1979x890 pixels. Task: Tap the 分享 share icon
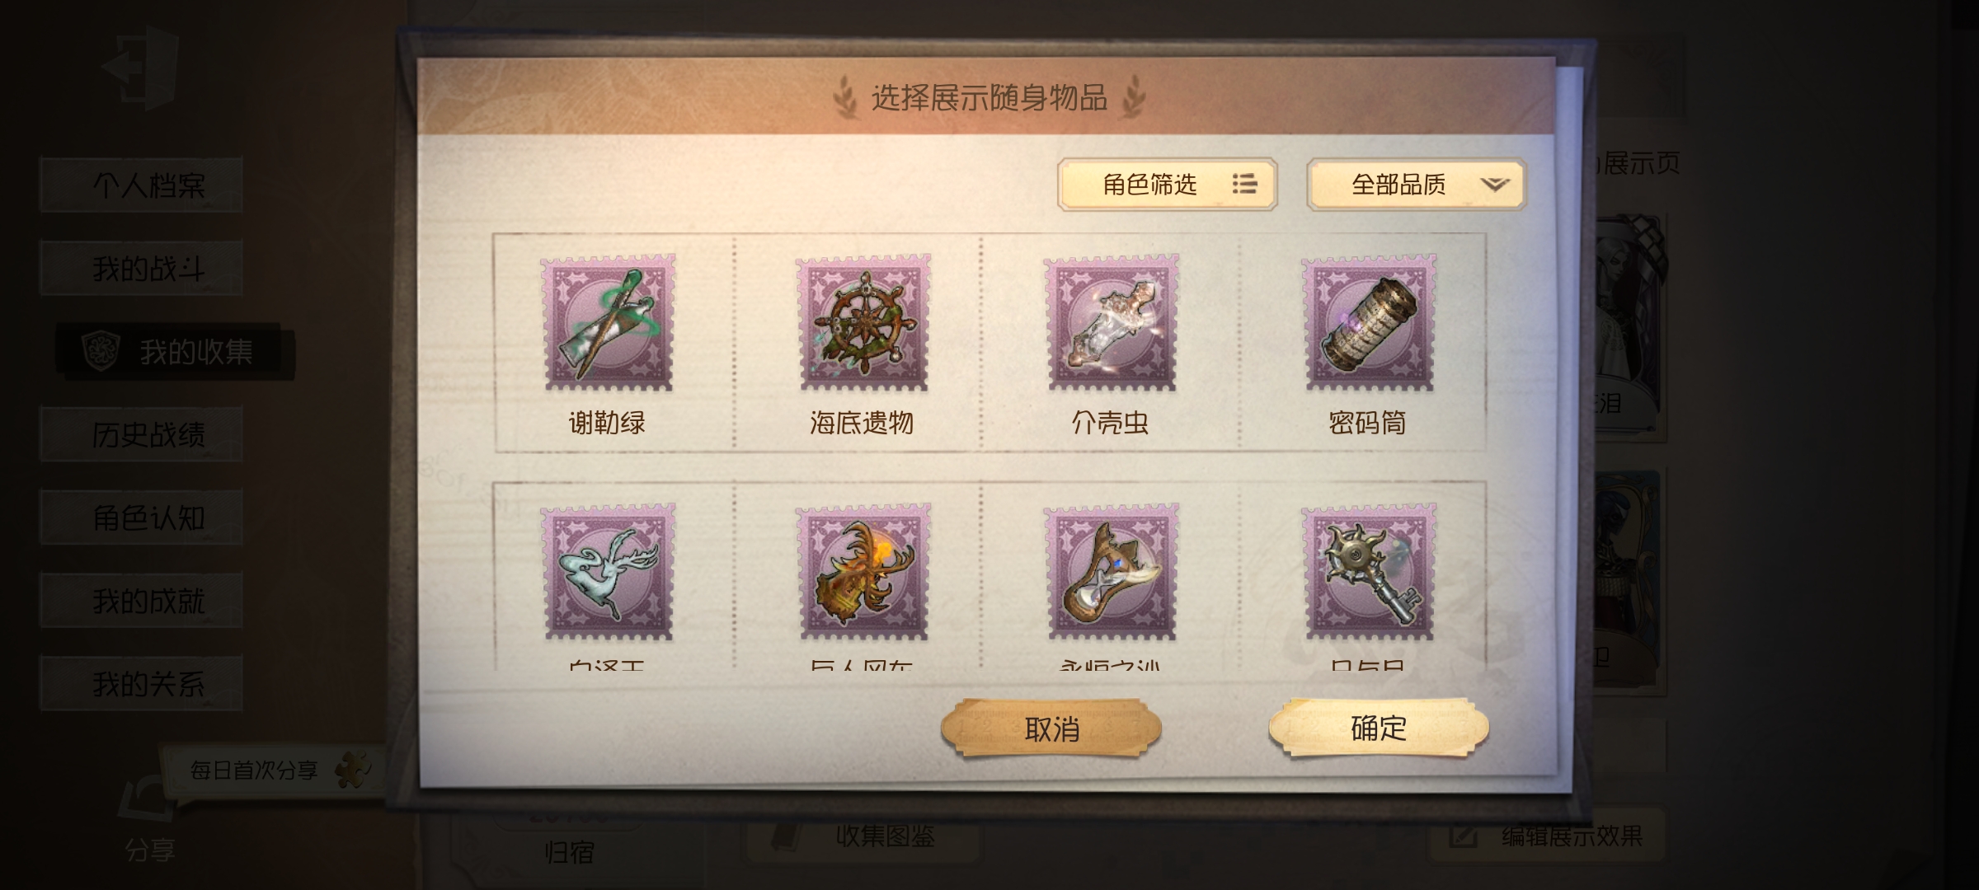coord(149,816)
